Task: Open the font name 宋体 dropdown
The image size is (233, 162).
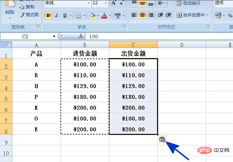Action: (89, 3)
